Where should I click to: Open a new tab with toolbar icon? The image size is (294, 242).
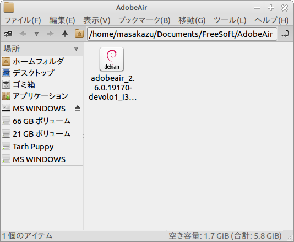[8, 34]
